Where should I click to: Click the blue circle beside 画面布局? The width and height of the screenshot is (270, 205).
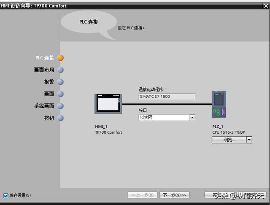tap(60, 70)
